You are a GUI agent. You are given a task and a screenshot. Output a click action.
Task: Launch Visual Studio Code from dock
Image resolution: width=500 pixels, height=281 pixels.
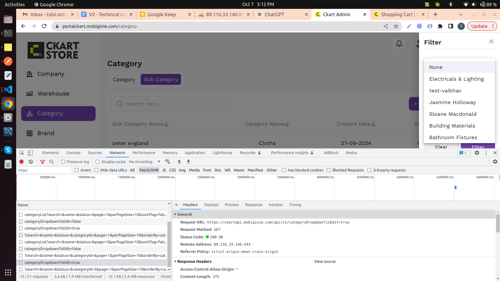click(8, 90)
